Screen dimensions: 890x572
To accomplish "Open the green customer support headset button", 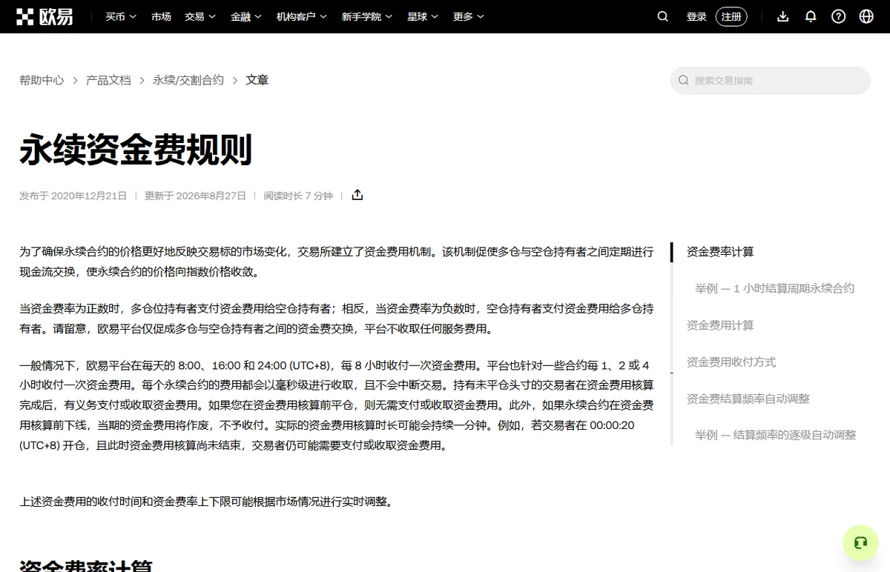I will tap(860, 543).
